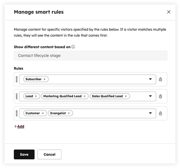Image resolution: width=180 pixels, height=168 pixels.
Task: Expand the dropdown in the Lead rule
Action: pyautogui.click(x=150, y=96)
